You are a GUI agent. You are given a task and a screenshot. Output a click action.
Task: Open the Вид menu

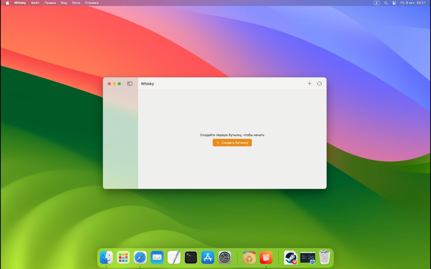(64, 3)
